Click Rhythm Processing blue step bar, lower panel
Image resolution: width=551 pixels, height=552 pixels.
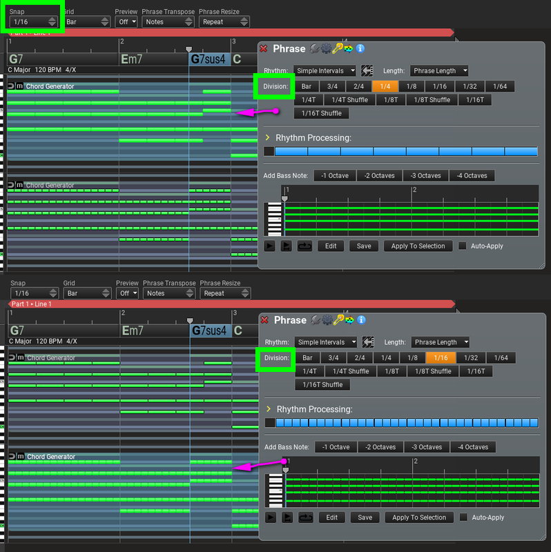(x=407, y=423)
